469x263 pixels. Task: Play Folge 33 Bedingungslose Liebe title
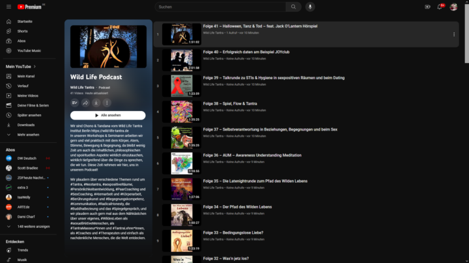point(233,233)
